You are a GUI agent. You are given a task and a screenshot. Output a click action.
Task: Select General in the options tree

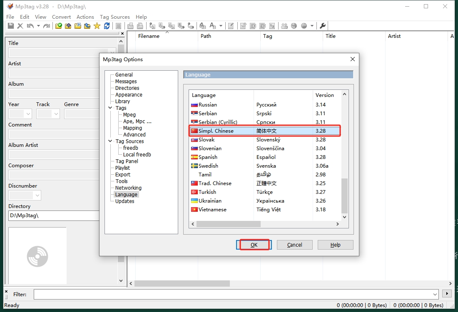pos(124,75)
